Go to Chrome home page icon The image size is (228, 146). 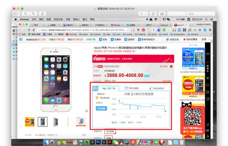pos(34,30)
